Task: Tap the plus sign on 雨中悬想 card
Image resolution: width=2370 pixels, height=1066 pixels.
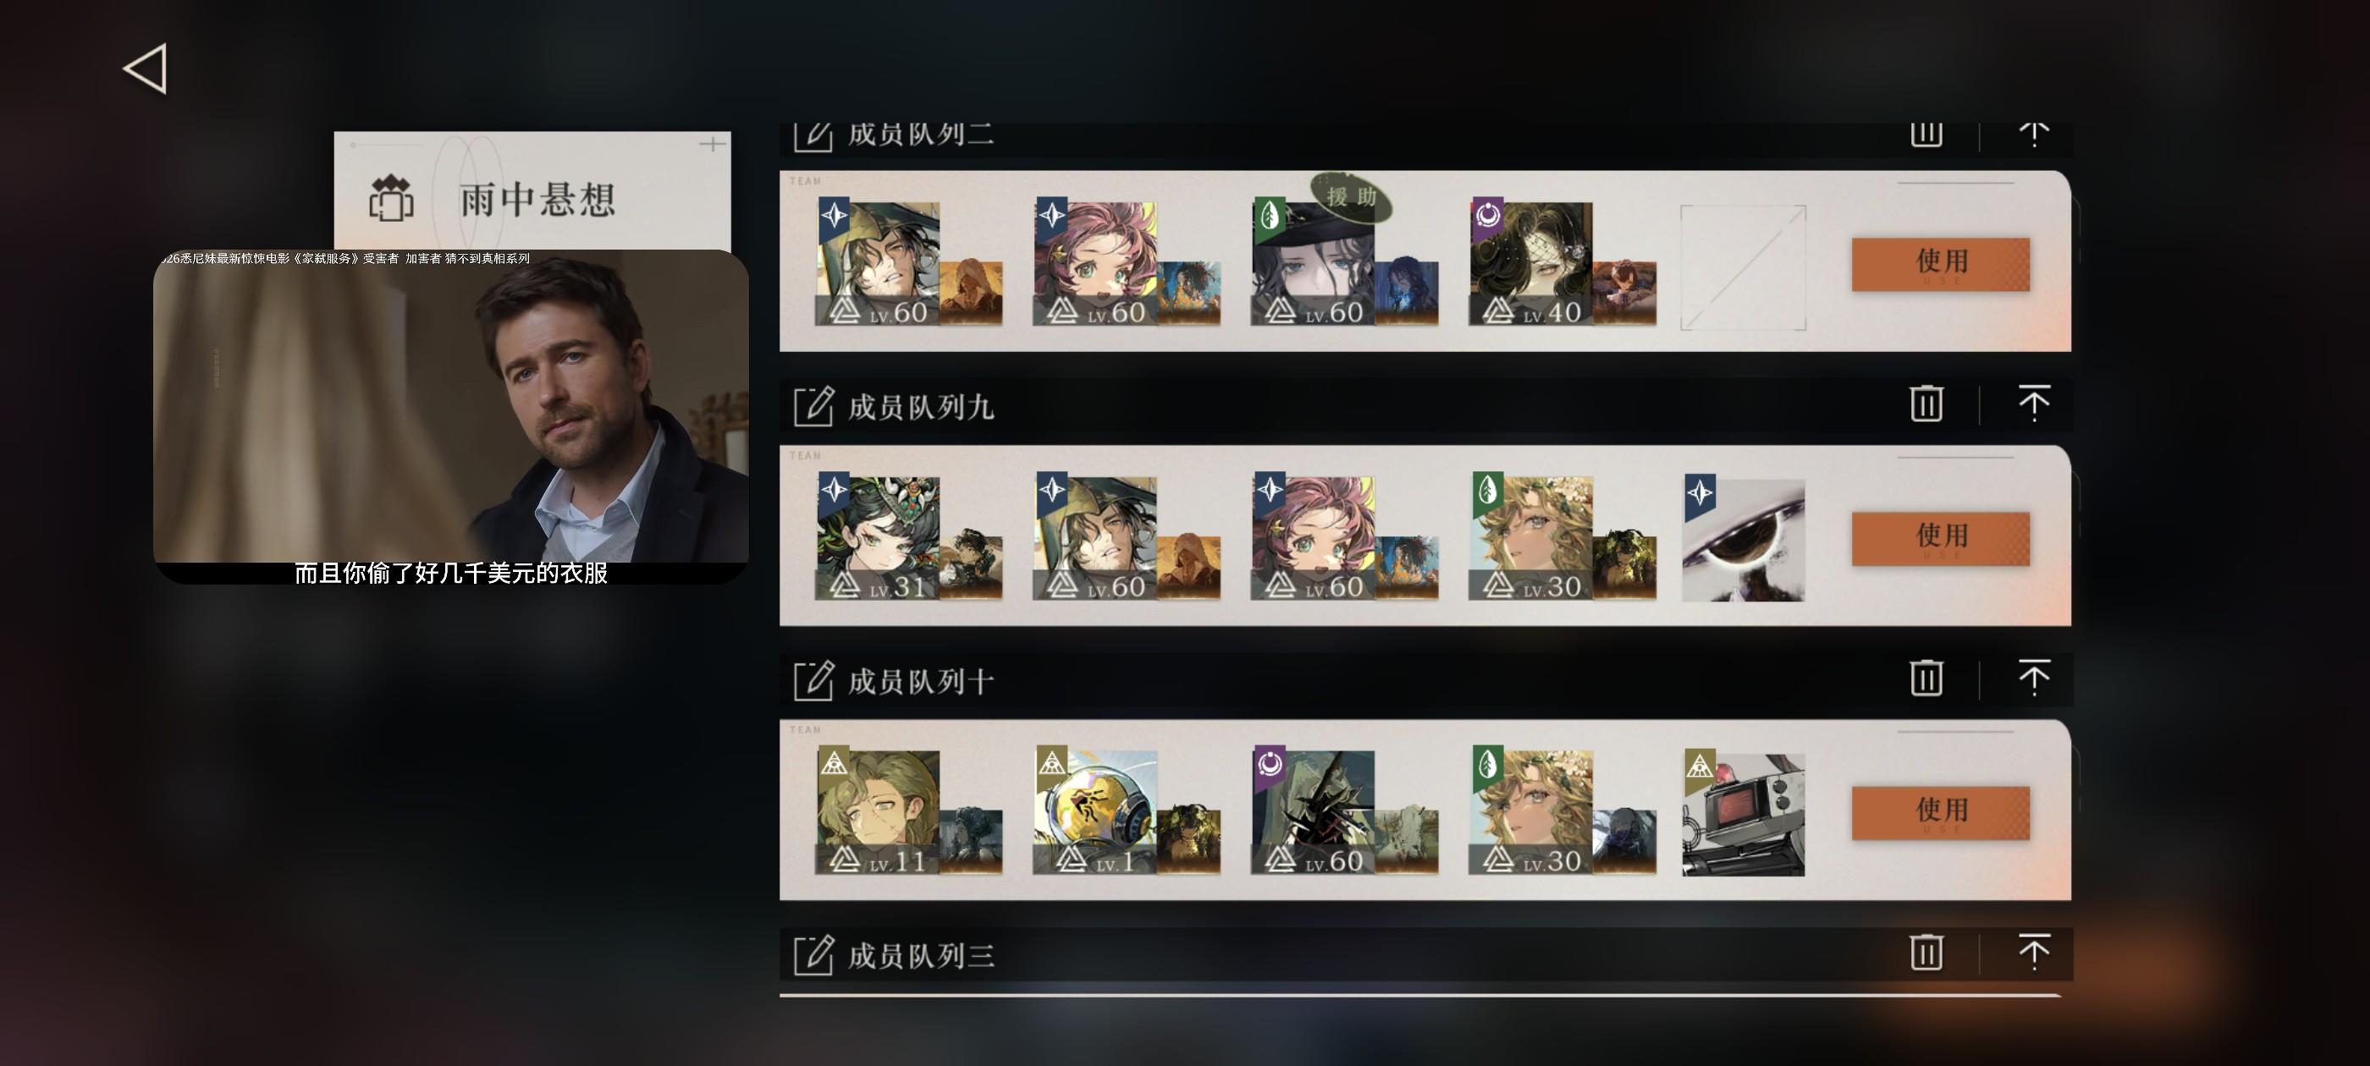Action: coord(712,145)
